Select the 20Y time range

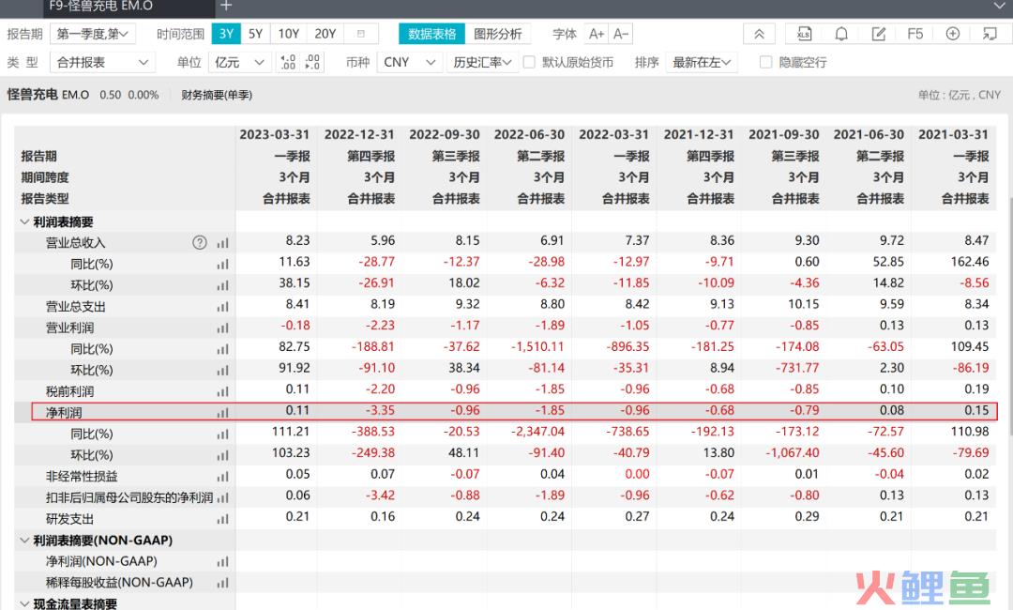(x=325, y=34)
